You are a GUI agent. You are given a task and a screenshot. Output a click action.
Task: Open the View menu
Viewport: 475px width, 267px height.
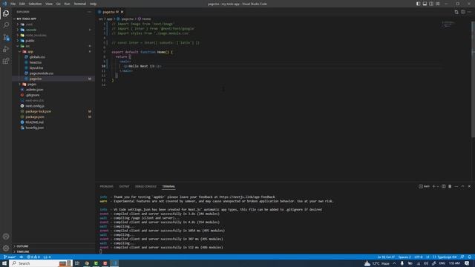click(49, 4)
